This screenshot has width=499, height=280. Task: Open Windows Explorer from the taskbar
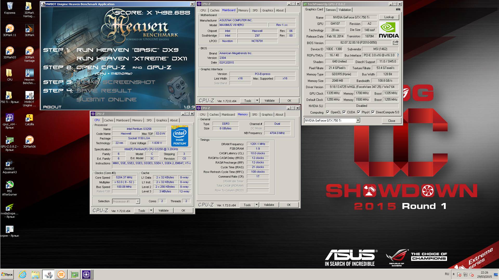(35, 274)
